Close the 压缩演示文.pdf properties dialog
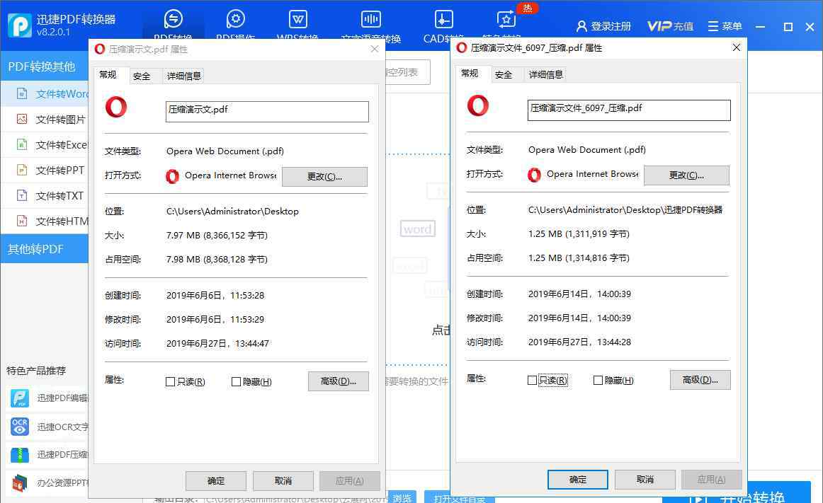The width and height of the screenshot is (823, 503). pyautogui.click(x=374, y=49)
